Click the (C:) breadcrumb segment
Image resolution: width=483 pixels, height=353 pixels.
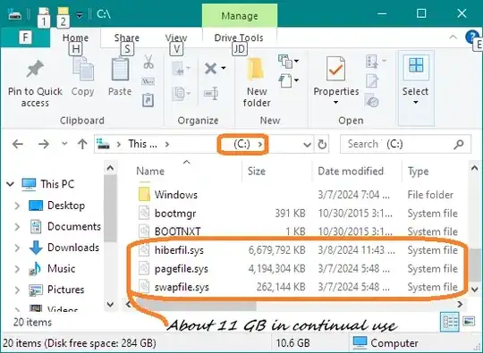tap(241, 144)
